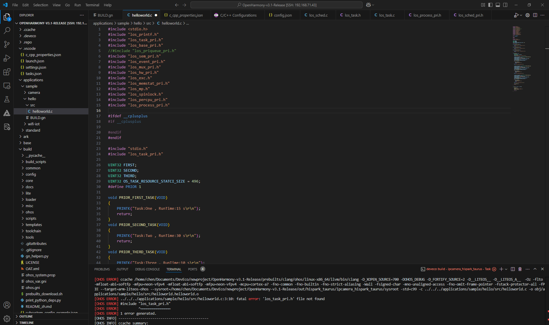Select the deveco build terminal task
This screenshot has height=325, width=549.
click(x=458, y=269)
